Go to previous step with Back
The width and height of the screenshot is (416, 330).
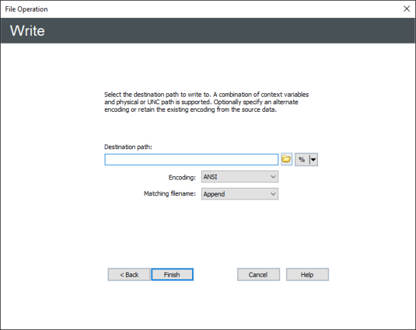129,274
